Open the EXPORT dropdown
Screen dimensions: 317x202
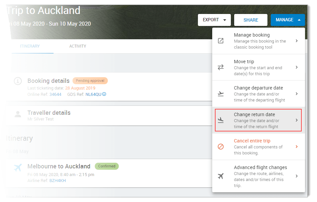coord(214,20)
